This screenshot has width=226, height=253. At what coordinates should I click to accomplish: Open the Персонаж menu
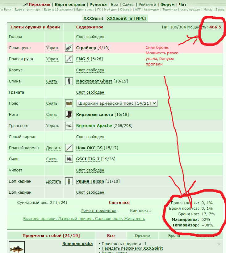coord(39,5)
